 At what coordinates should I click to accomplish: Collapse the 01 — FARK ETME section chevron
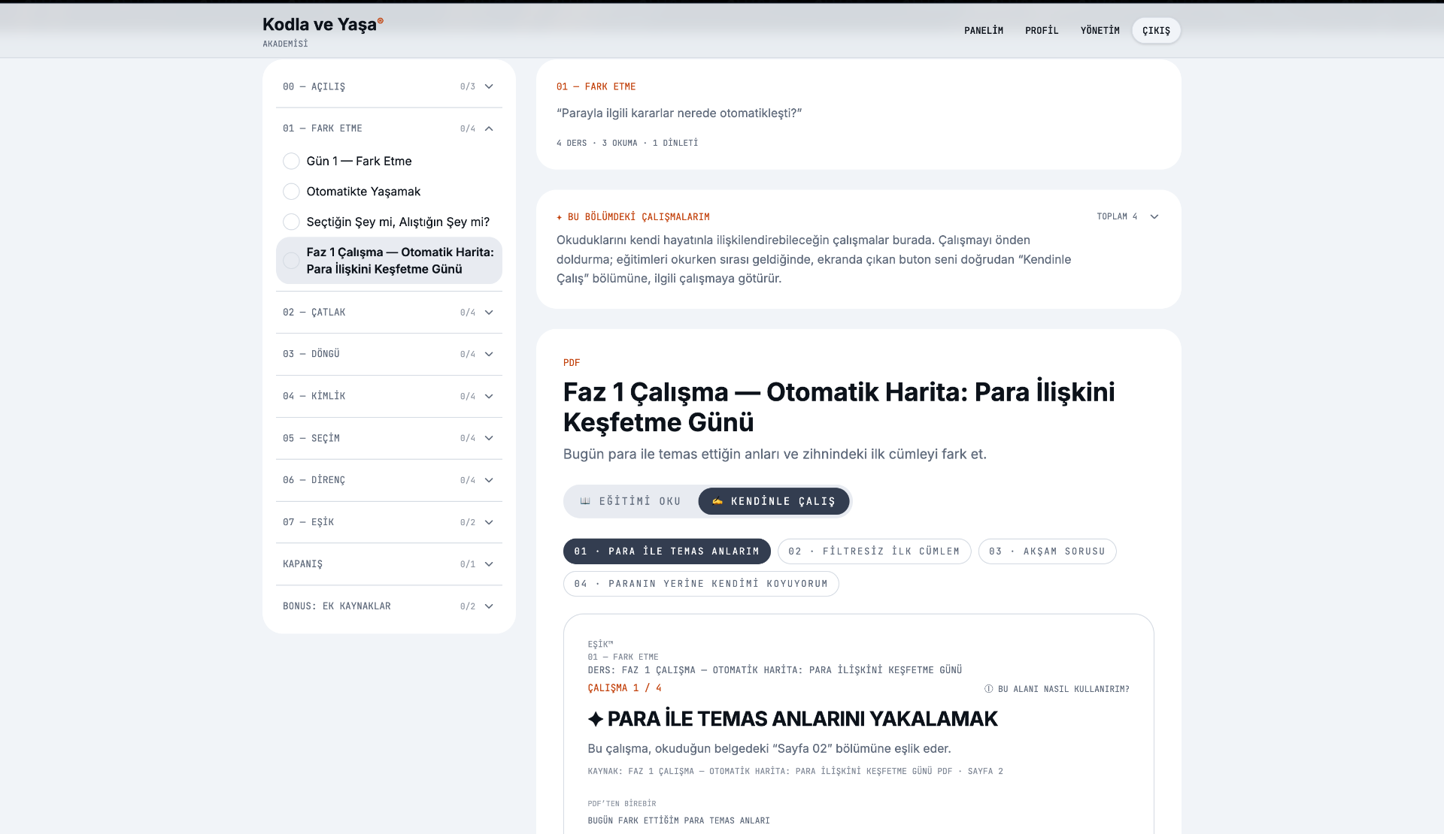coord(489,128)
